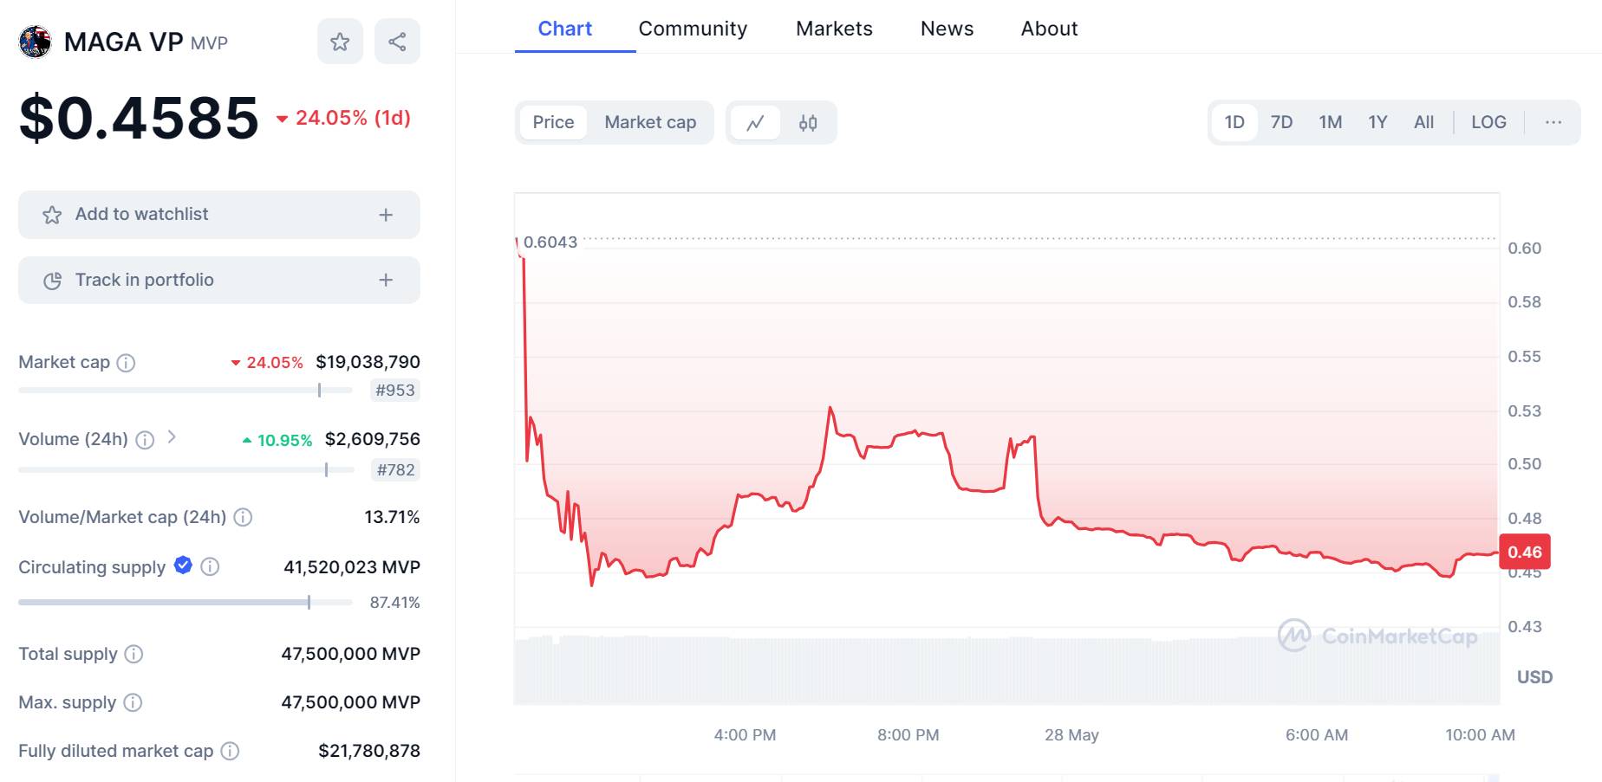Screen dimensions: 1602x782
Task: Select the Market cap chart toggle
Action: [x=650, y=122]
